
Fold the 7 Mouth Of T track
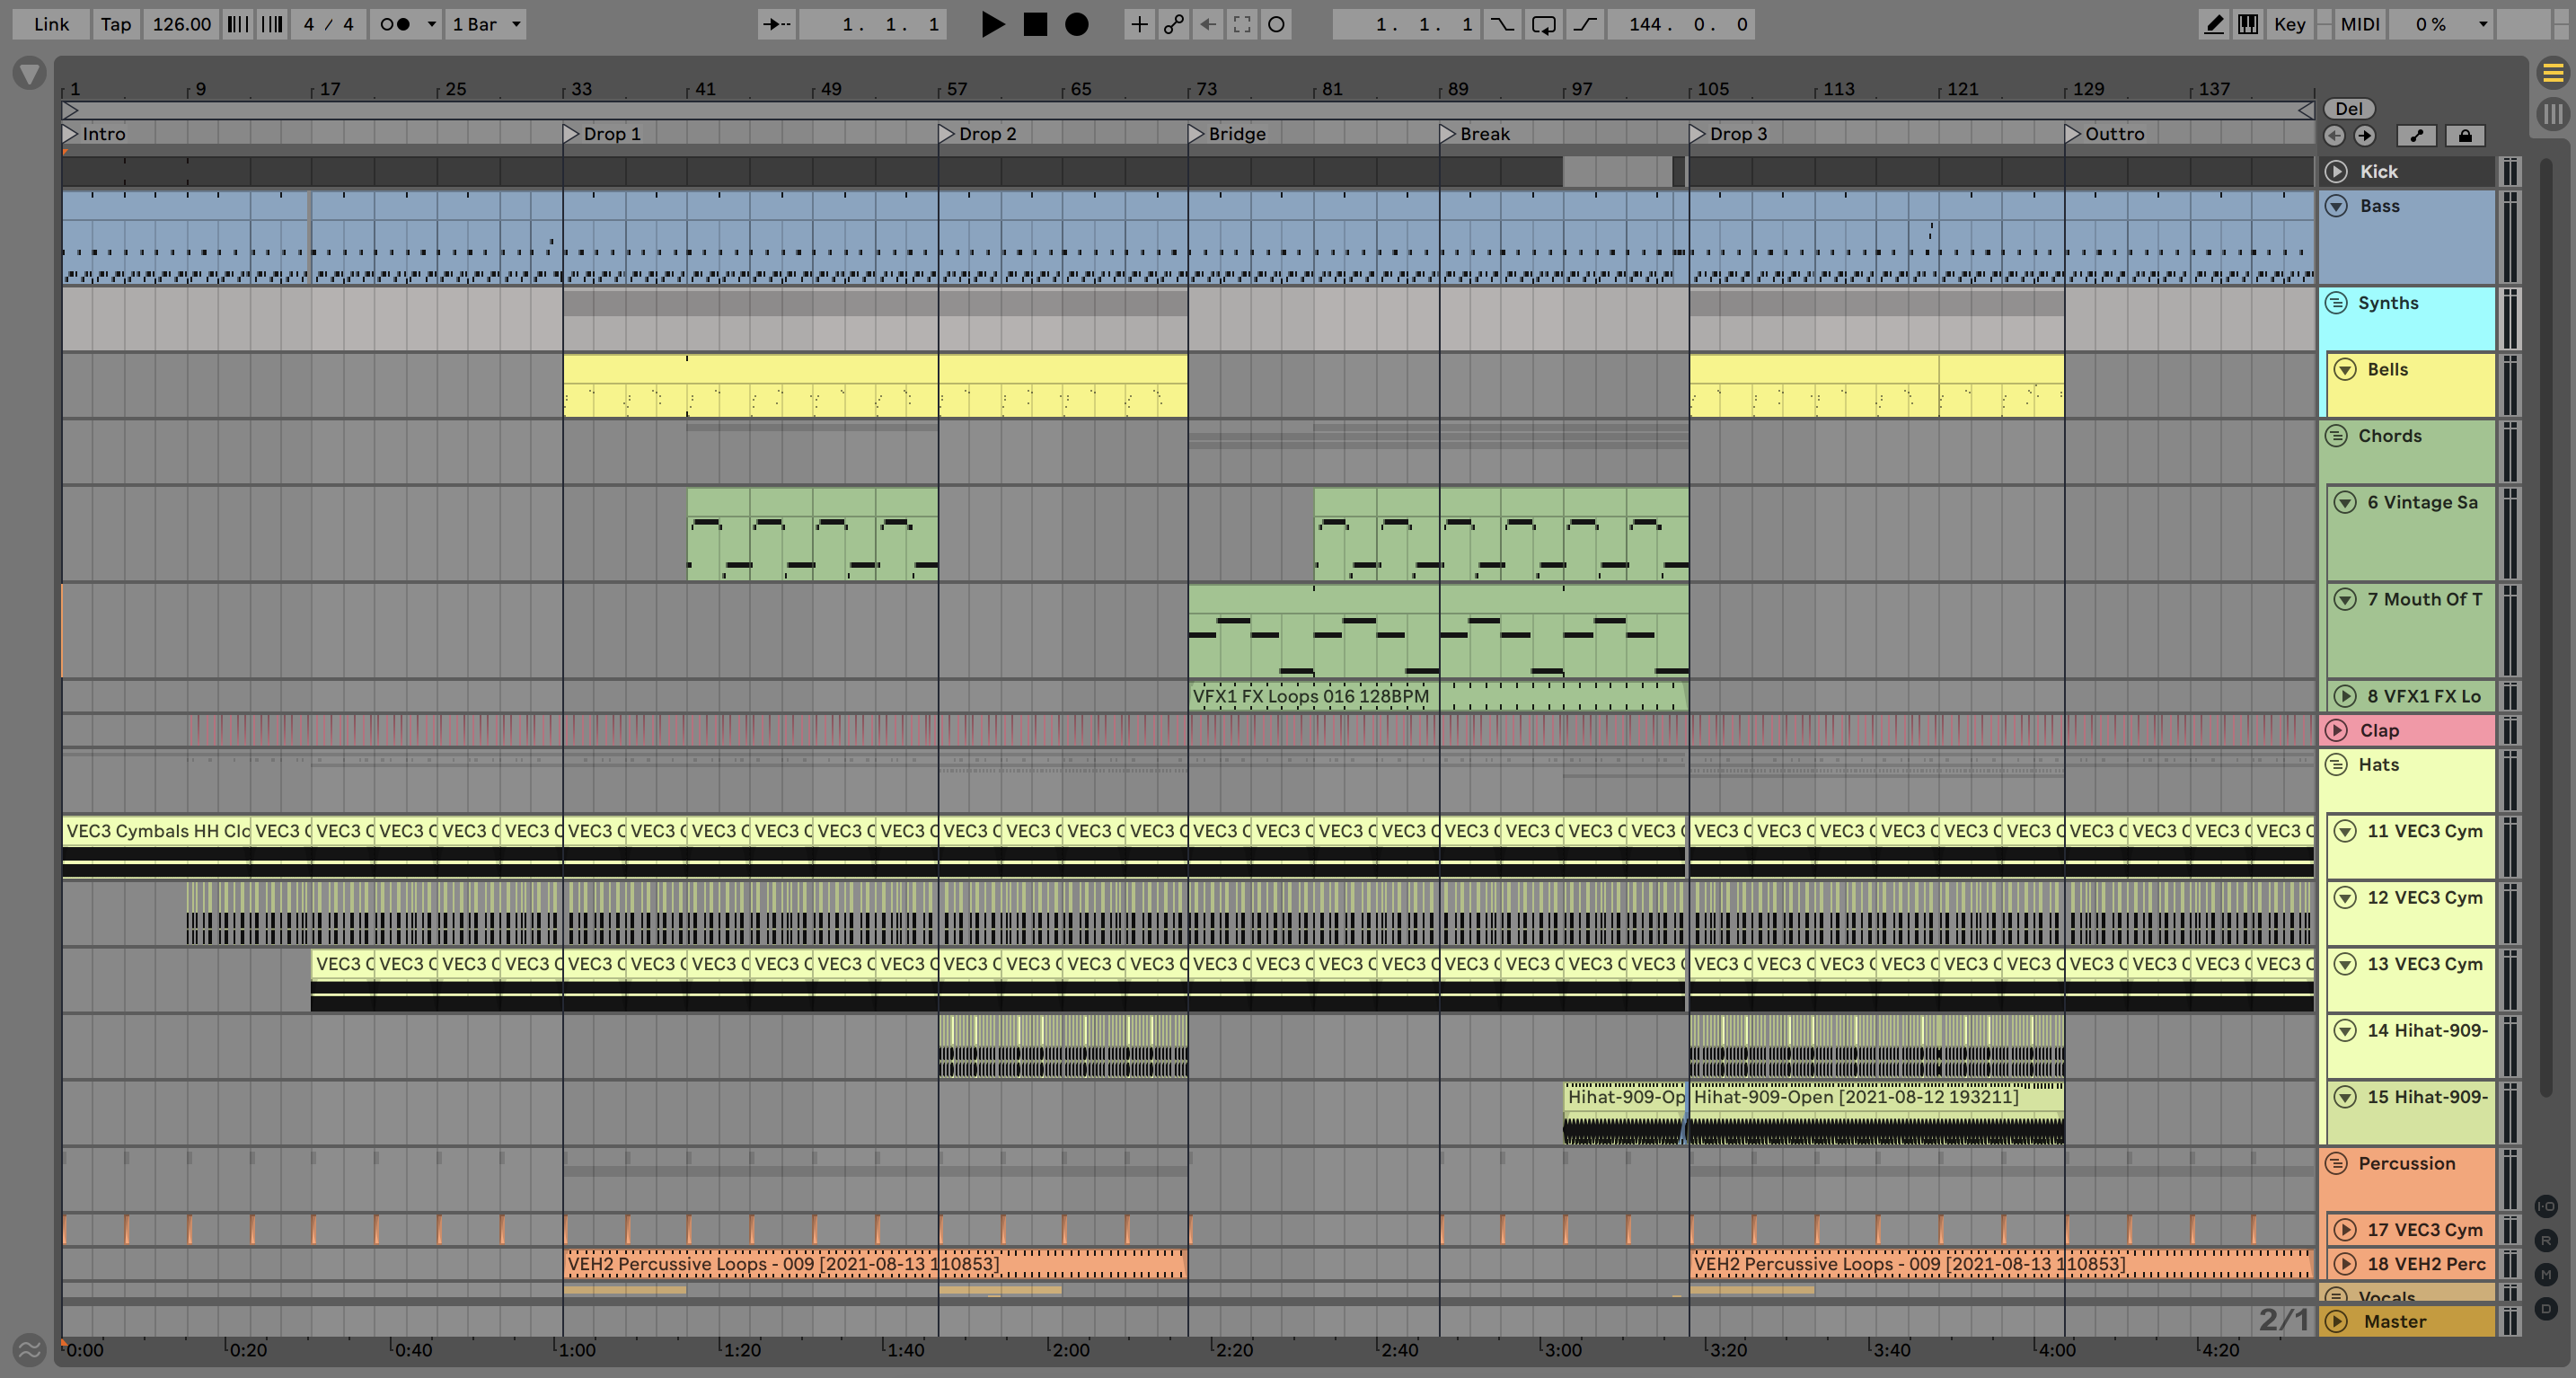(x=2345, y=599)
